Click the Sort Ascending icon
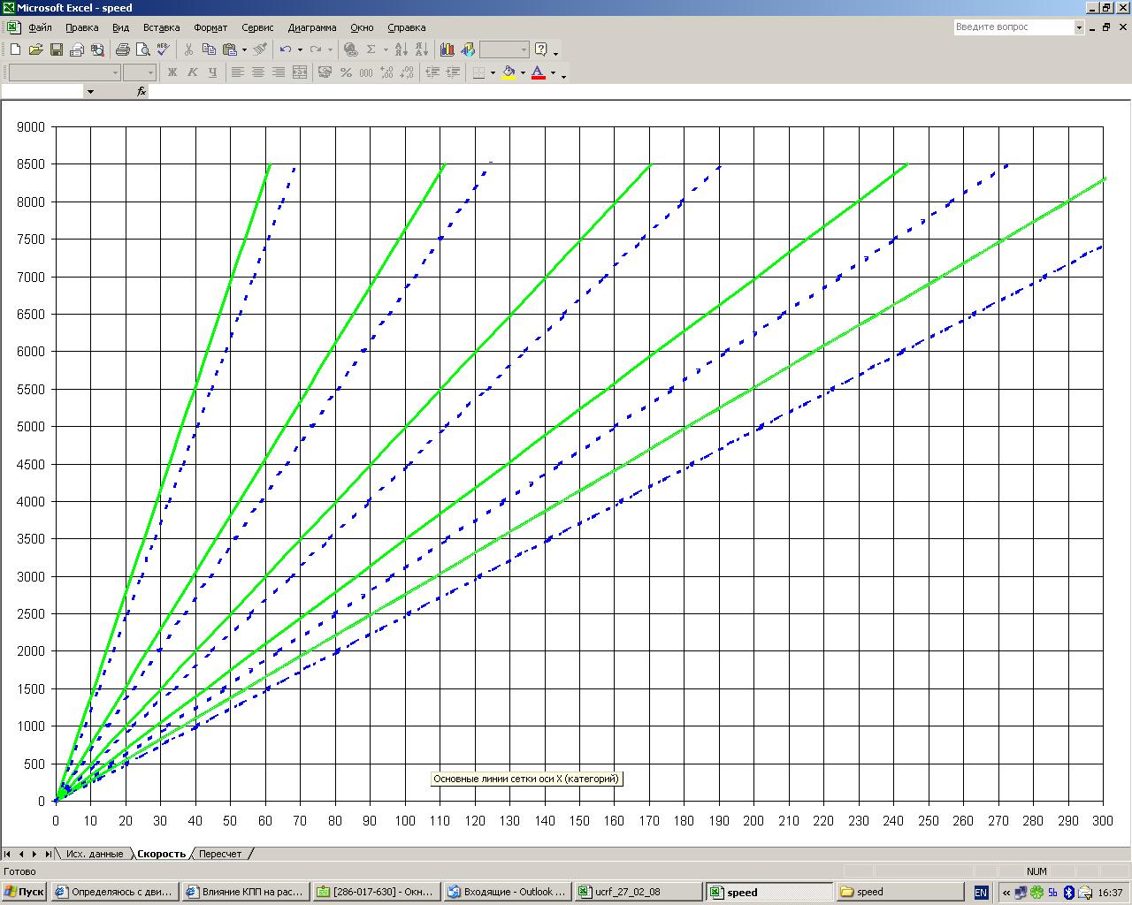 pyautogui.click(x=400, y=49)
